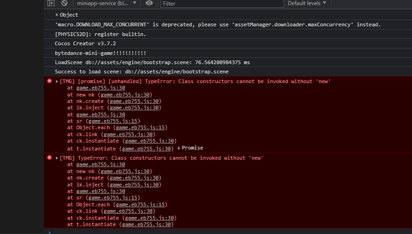Open the ck.link source link in the second TypeError
Viewport: 412px width, 234px height.
[128, 211]
